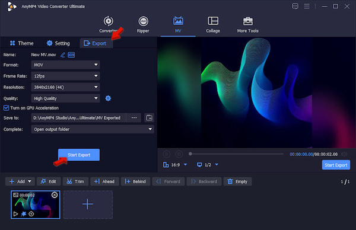Expand the Add dropdown arrow
356x230 pixels.
(30, 181)
